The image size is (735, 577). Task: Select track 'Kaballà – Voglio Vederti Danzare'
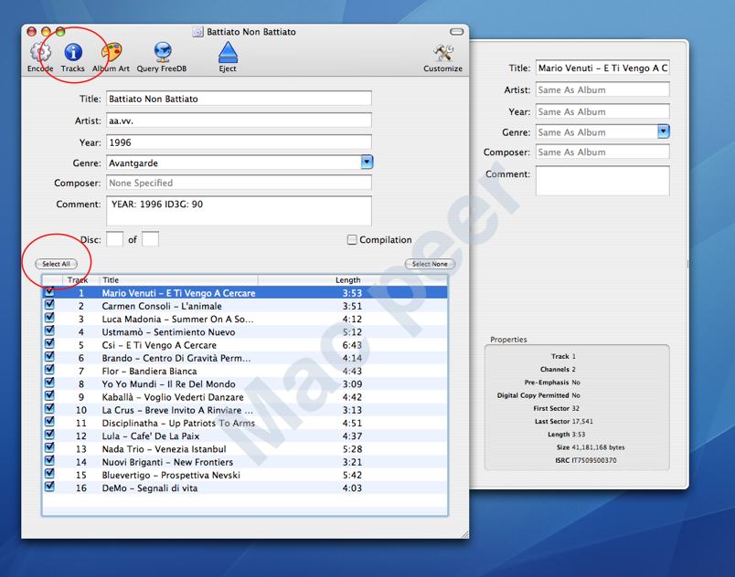[245, 397]
